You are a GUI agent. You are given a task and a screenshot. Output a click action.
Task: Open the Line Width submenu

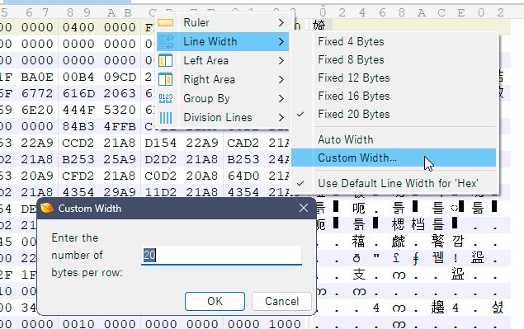click(x=223, y=42)
